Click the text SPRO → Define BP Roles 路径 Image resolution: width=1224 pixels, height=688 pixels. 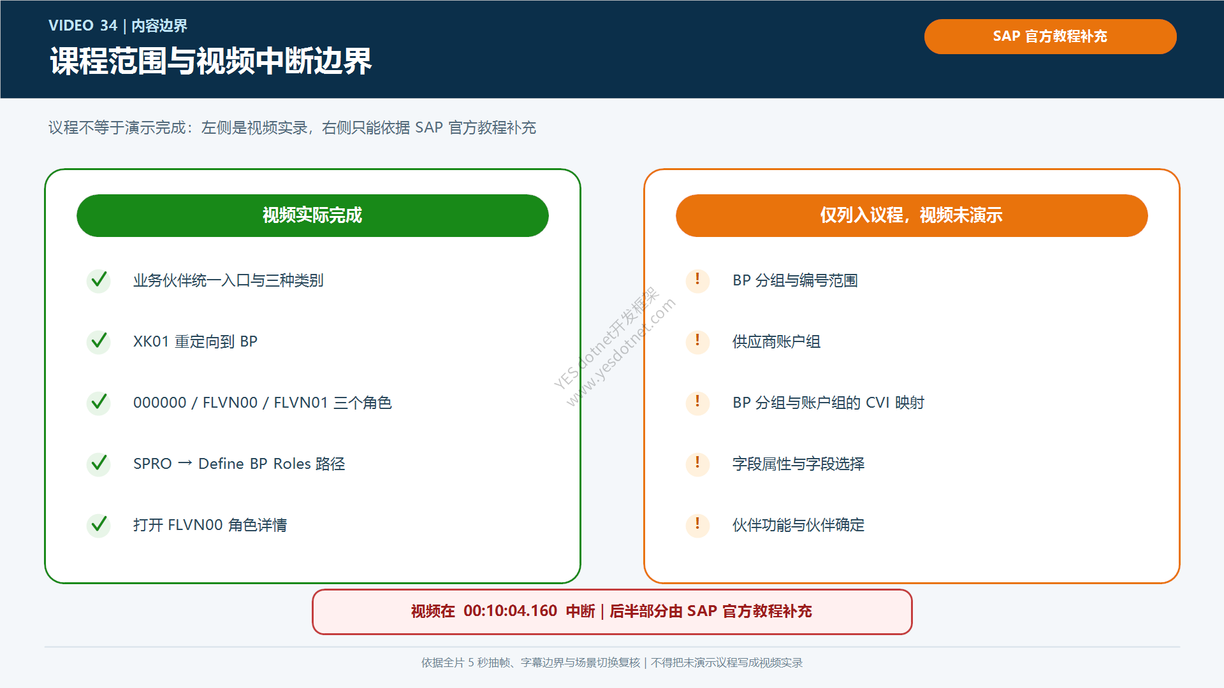[239, 464]
